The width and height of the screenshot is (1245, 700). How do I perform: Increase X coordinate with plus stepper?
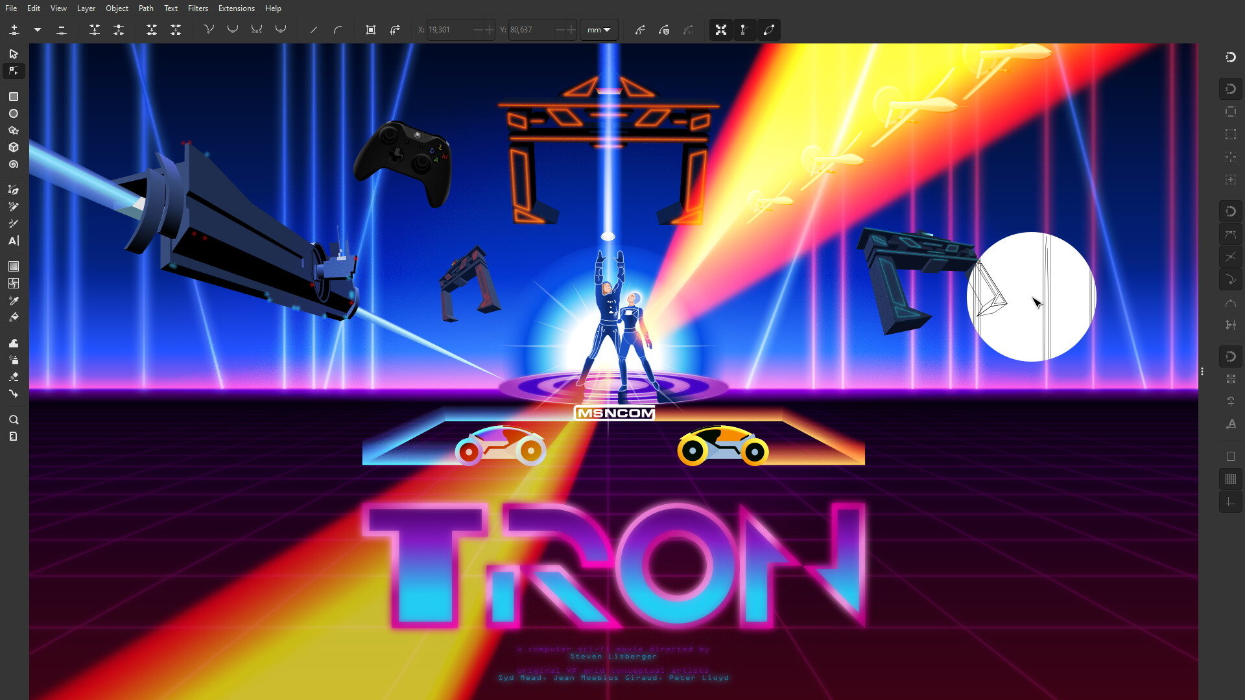tap(490, 30)
